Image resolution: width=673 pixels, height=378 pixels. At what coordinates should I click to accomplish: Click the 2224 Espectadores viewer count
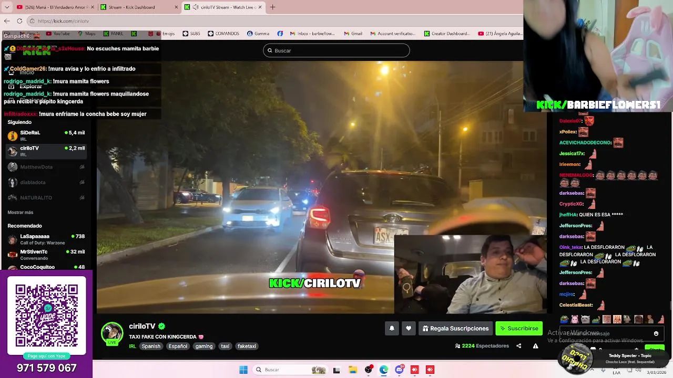[482, 346]
